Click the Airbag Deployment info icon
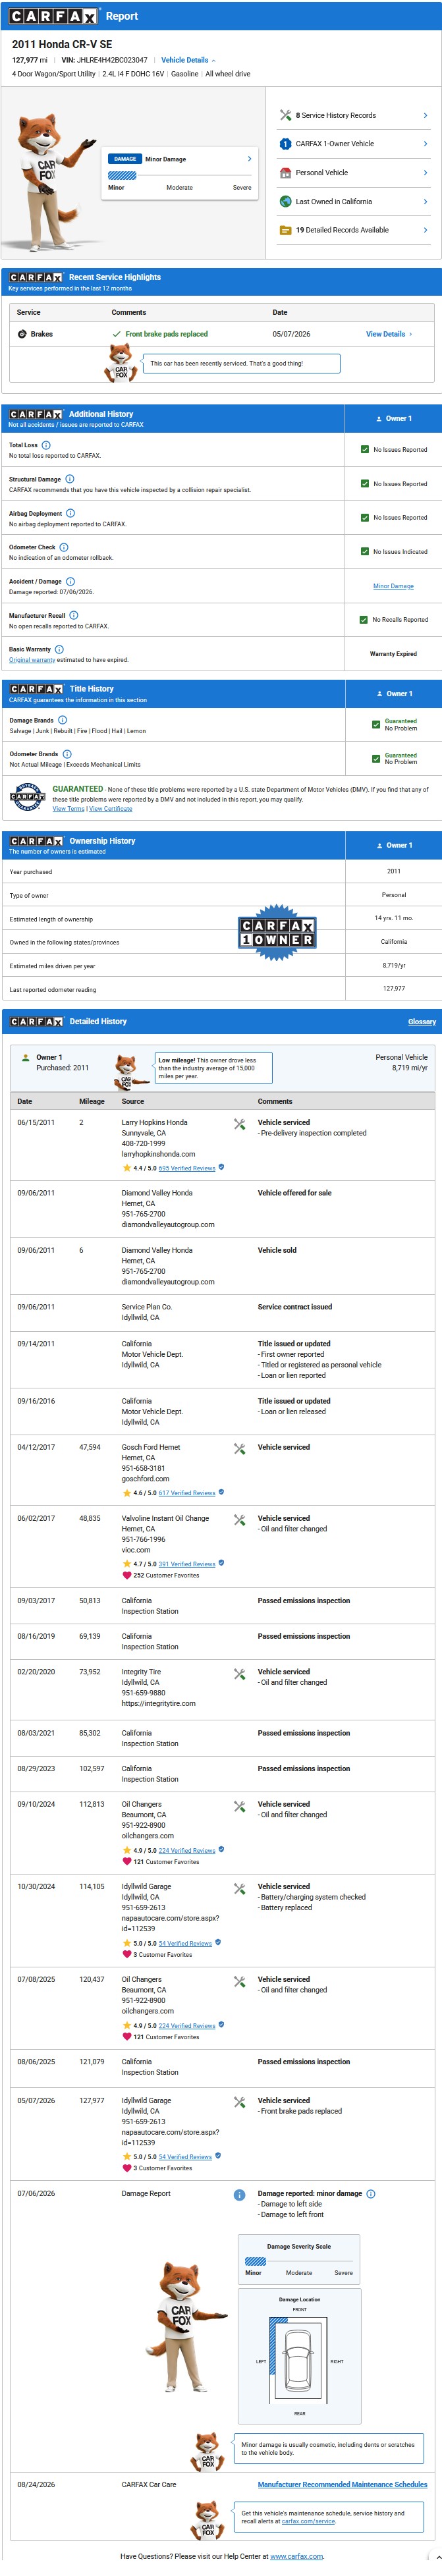Image resolution: width=442 pixels, height=2576 pixels. pyautogui.click(x=70, y=513)
